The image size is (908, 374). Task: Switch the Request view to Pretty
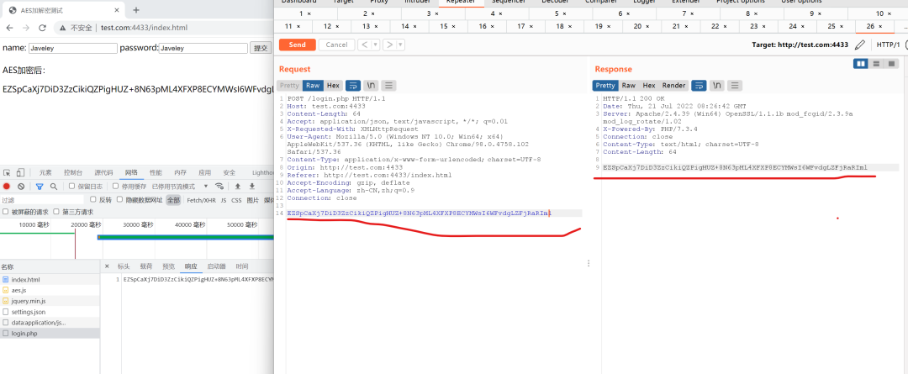[289, 86]
